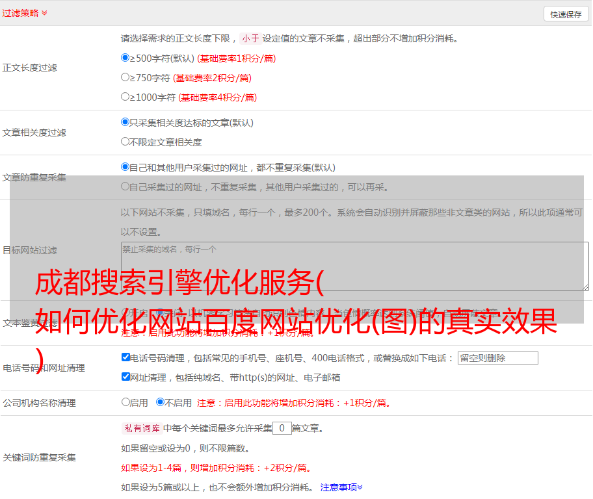The height and width of the screenshot is (499, 593).
Task: Select 不启用 for 公司机构名称清理
Action: tap(160, 402)
